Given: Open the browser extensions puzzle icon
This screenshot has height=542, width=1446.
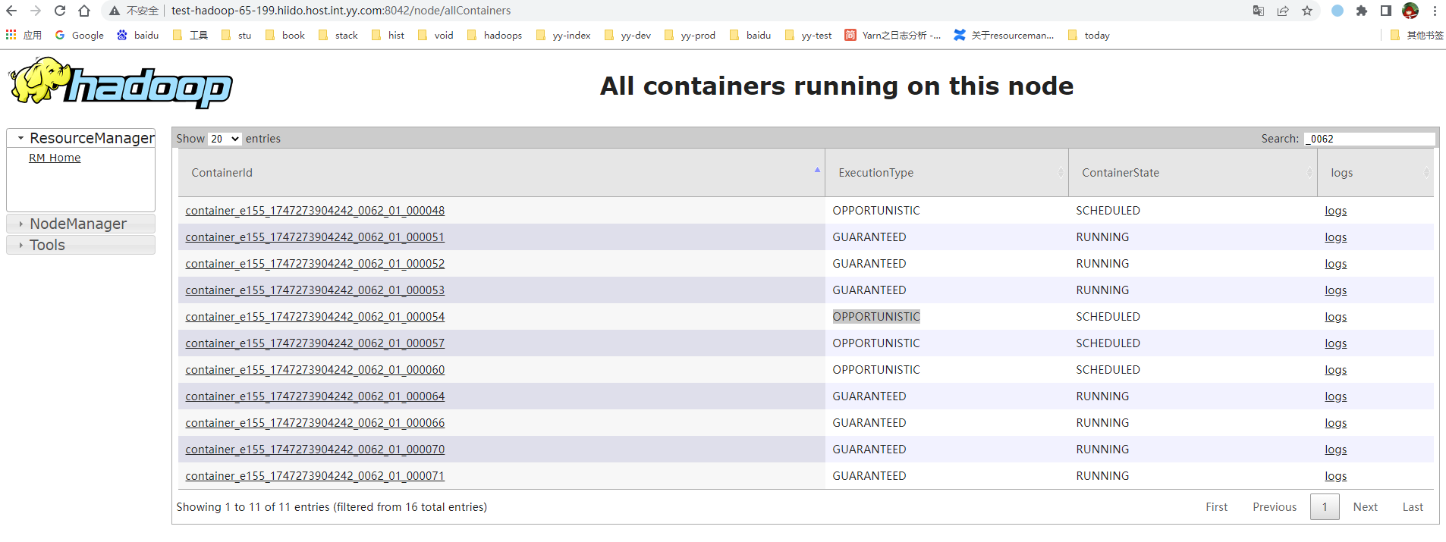Looking at the screenshot, I should tap(1362, 11).
